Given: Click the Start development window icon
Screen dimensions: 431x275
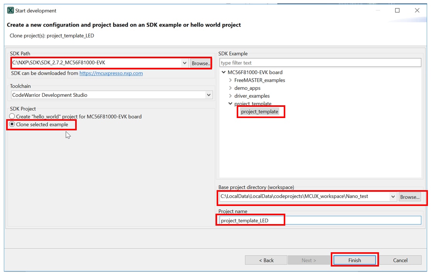Looking at the screenshot, I should click(10, 10).
